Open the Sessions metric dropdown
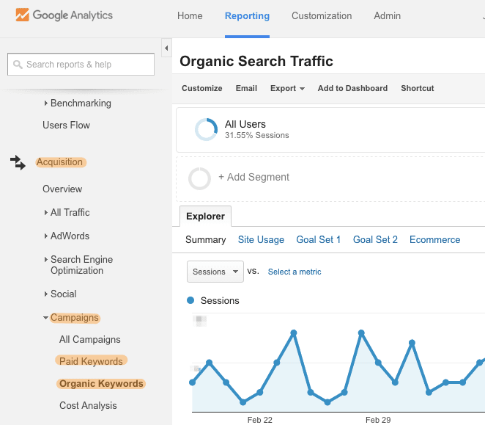The height and width of the screenshot is (425, 485). tap(215, 272)
